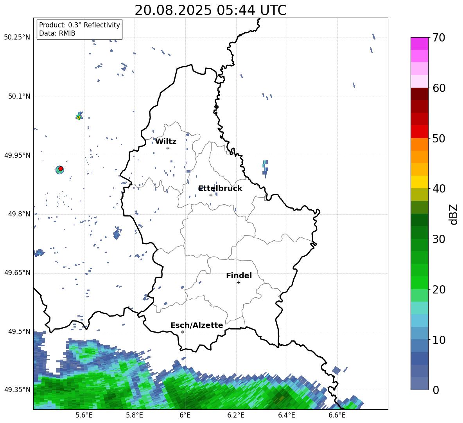This screenshot has width=463, height=423.
Task: Click the magenta swatch atop the colorbar
Action: click(x=420, y=44)
